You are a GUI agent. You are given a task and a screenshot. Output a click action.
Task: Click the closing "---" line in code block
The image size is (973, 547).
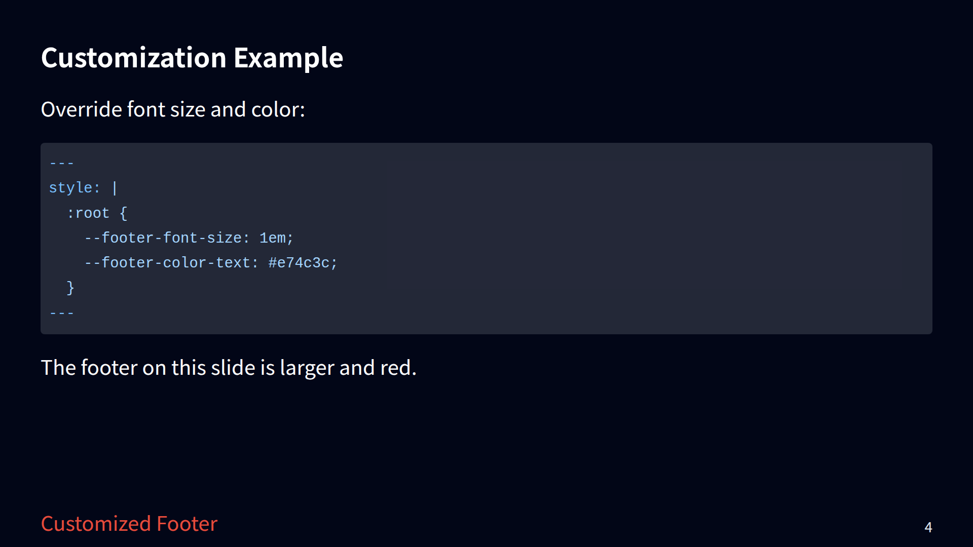coord(62,313)
